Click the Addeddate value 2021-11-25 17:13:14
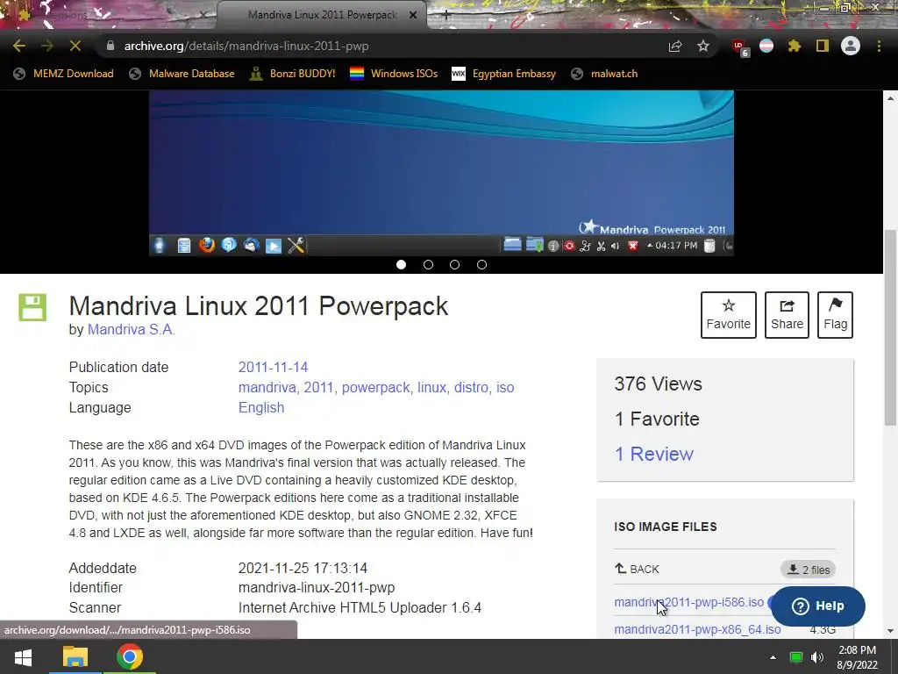The height and width of the screenshot is (674, 898). (303, 568)
